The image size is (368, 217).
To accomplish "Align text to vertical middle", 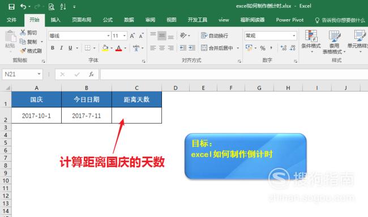I will (x=162, y=36).
